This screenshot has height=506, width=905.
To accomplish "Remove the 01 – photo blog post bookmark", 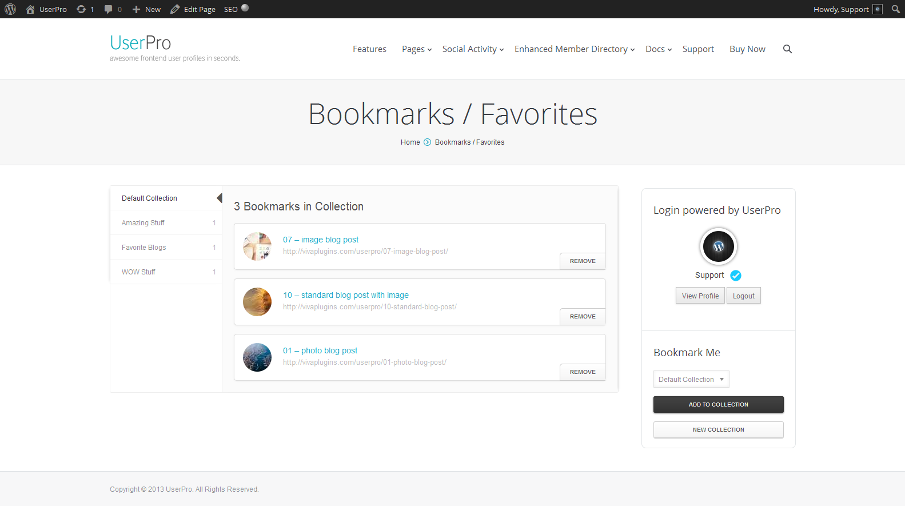I will pos(583,372).
